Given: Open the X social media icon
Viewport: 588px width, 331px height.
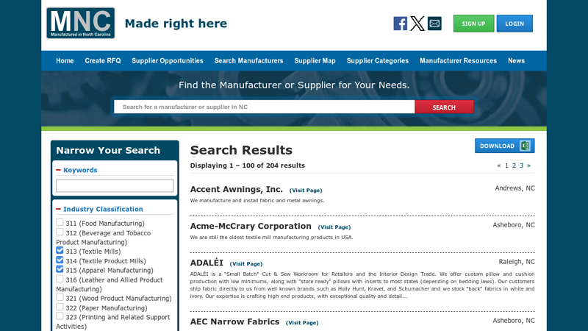Looking at the screenshot, I should [x=417, y=24].
